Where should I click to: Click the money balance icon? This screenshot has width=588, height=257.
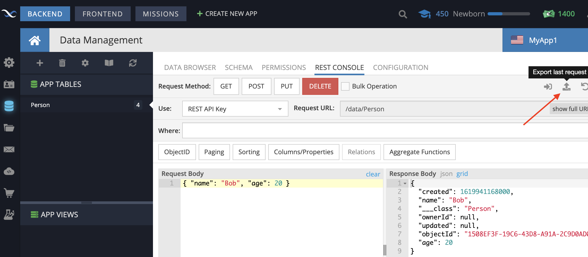pyautogui.click(x=549, y=14)
